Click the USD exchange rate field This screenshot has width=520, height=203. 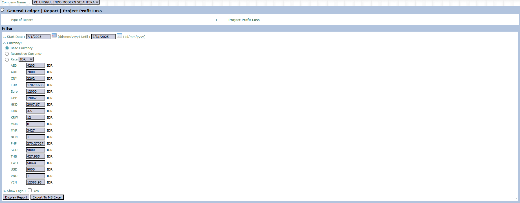click(x=36, y=169)
